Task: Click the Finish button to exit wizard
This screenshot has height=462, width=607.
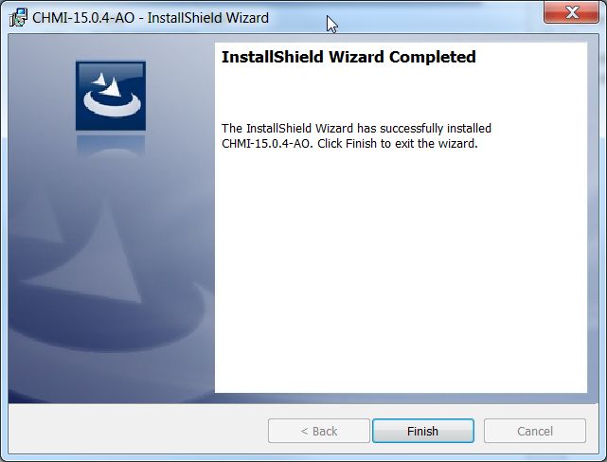Action: click(422, 431)
